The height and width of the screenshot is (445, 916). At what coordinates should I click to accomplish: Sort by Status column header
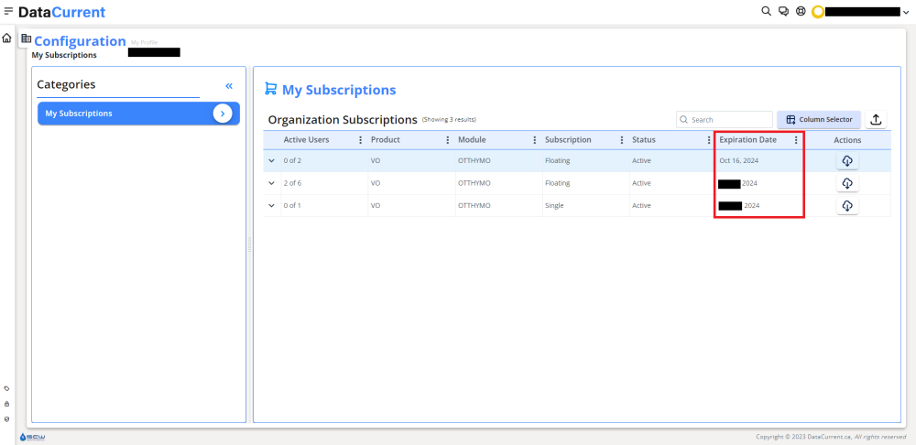point(644,140)
